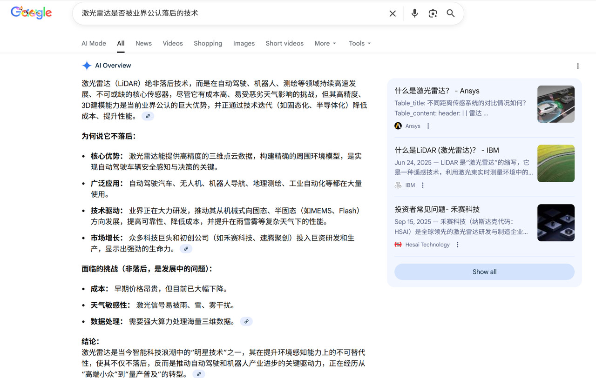This screenshot has width=596, height=378.
Task: Open the Tools dropdown
Action: pyautogui.click(x=359, y=43)
